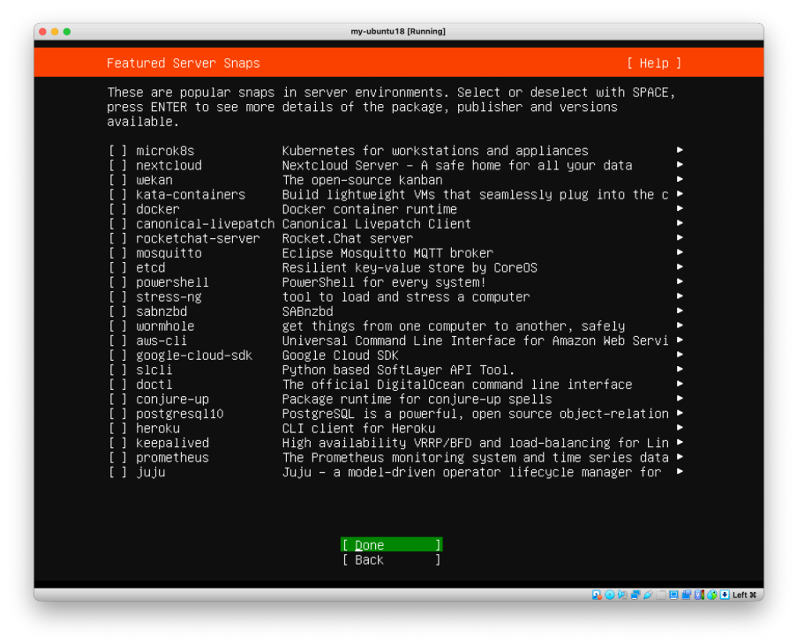This screenshot has width=797, height=644.
Task: Open the optical drive status icon
Action: [610, 595]
